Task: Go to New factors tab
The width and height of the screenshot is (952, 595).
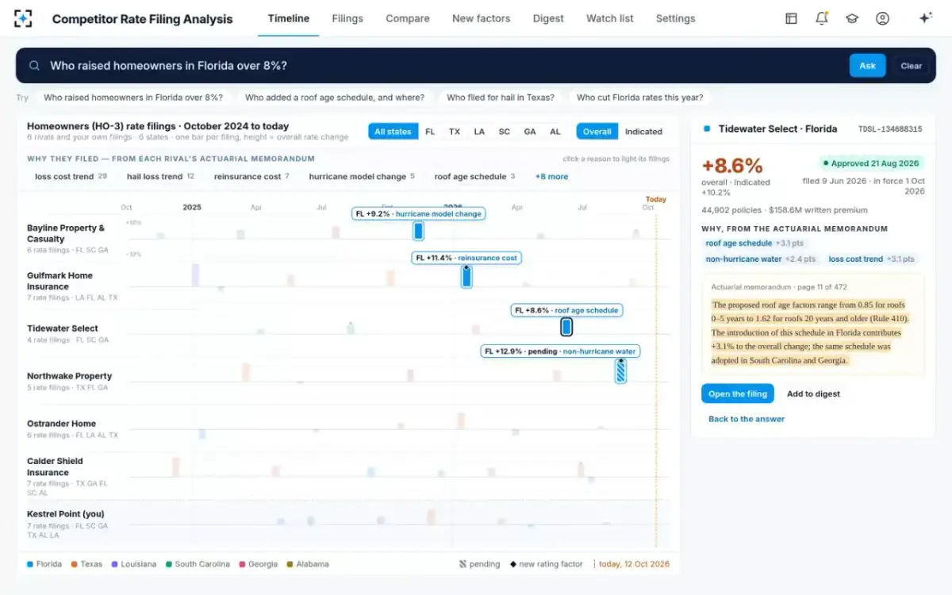Action: (482, 18)
